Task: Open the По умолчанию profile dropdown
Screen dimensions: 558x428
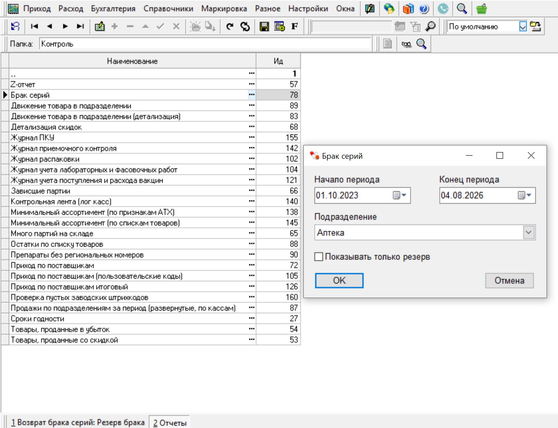Action: point(523,27)
